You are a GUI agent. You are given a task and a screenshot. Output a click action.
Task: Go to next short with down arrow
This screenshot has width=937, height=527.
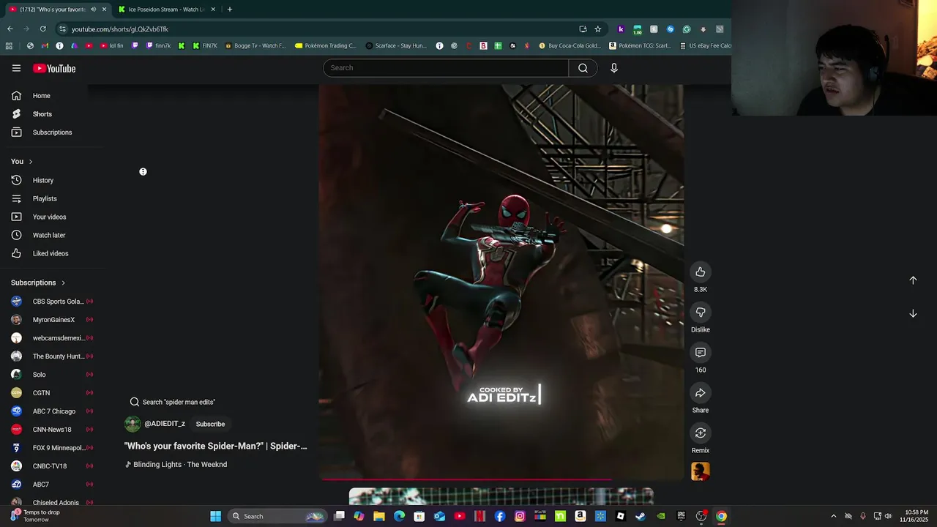(x=913, y=313)
